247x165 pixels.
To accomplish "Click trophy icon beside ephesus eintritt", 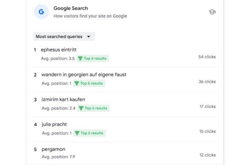I will tap(80, 59).
